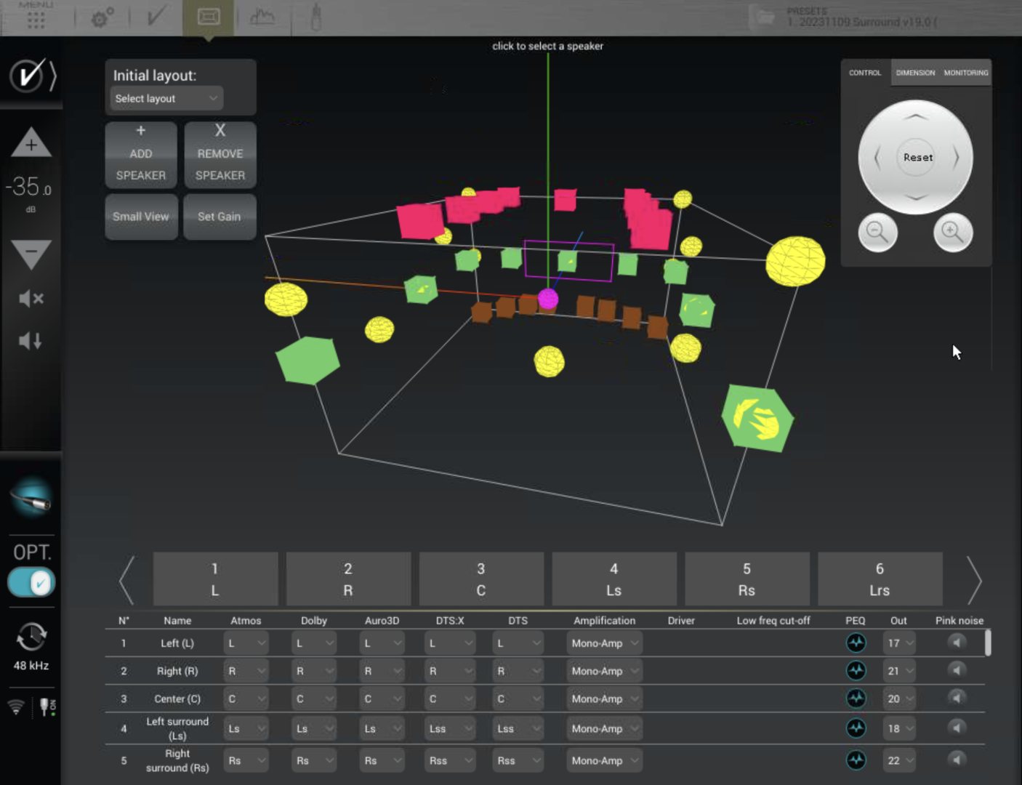Viewport: 1022px width, 785px height.
Task: Open PEQ for Left (L) speaker
Action: click(856, 643)
